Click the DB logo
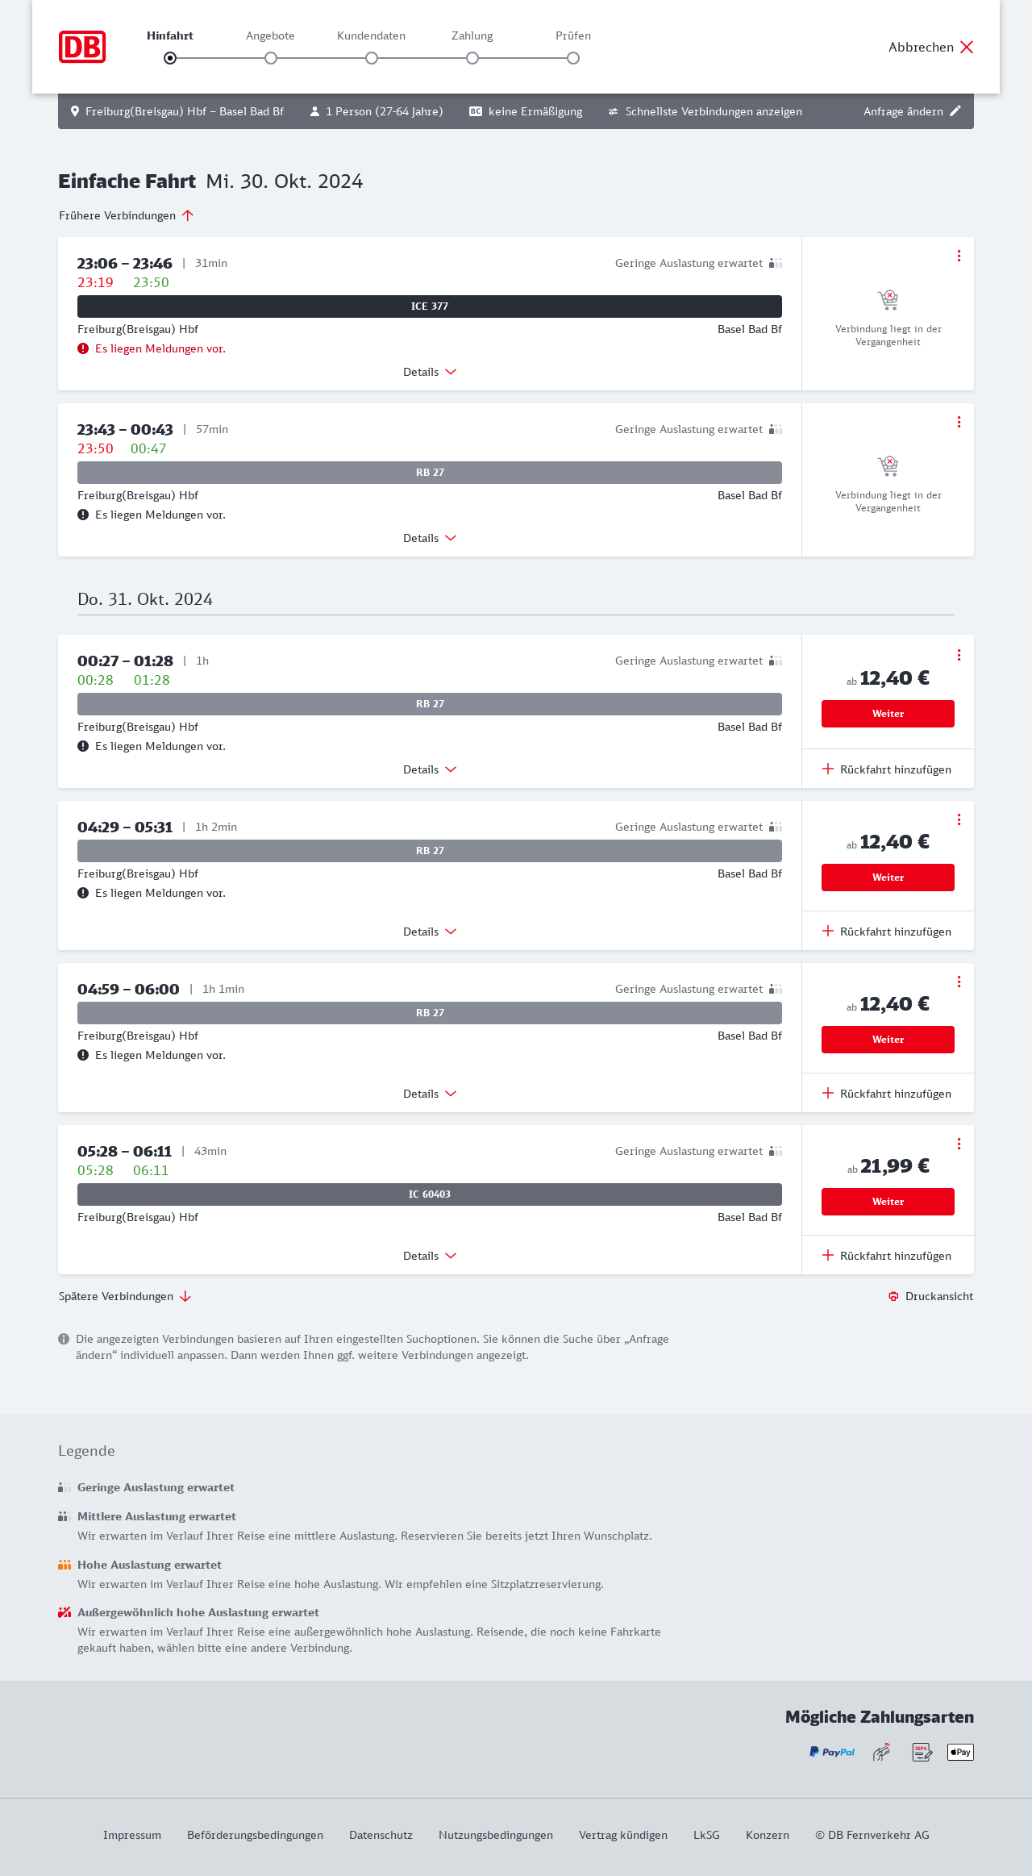1032x1876 pixels. (82, 47)
